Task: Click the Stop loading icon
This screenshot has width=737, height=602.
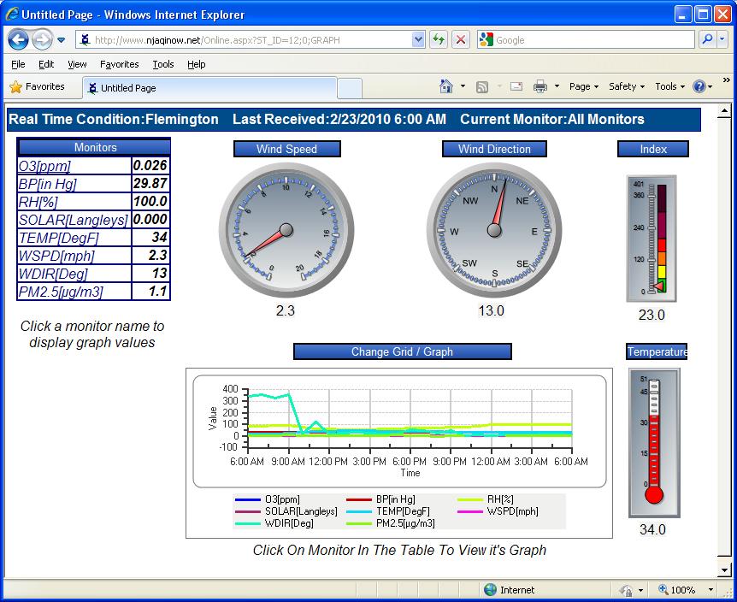Action: (460, 39)
